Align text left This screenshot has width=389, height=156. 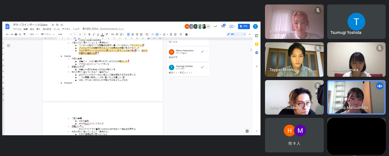129,34
